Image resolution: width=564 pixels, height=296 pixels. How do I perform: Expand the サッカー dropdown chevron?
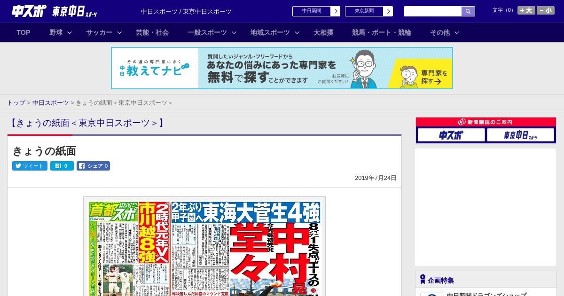click(x=119, y=32)
